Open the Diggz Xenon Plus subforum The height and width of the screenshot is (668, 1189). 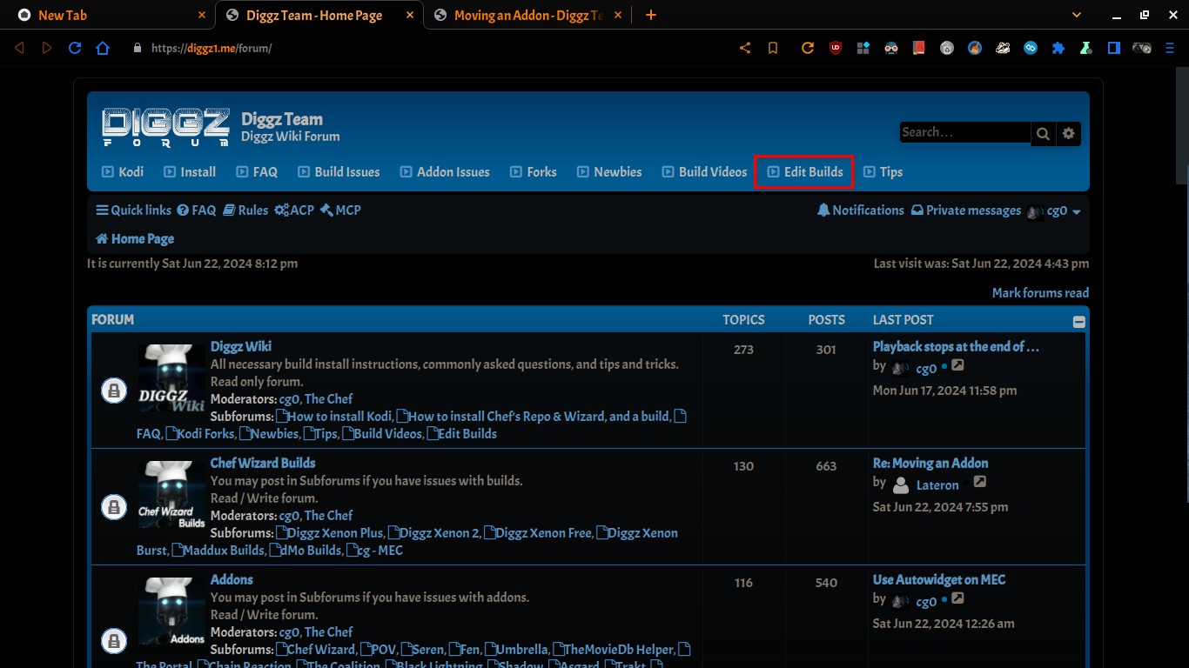point(330,533)
